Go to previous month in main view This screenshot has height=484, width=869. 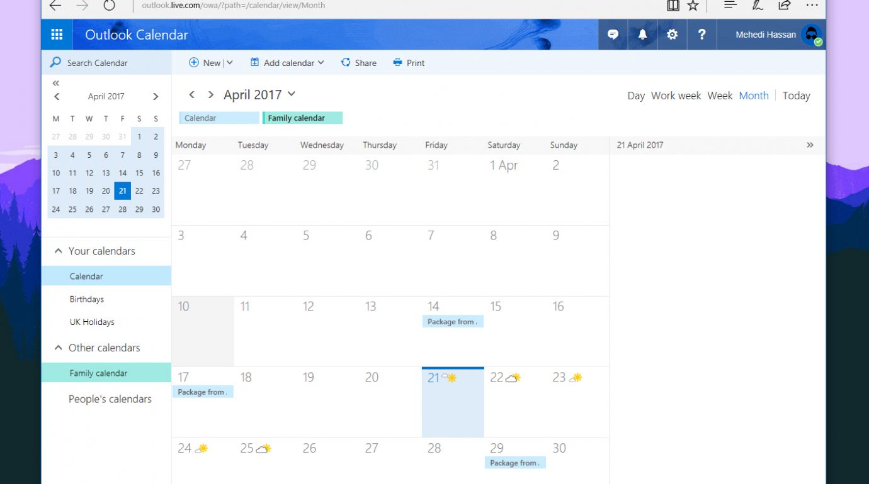click(192, 95)
